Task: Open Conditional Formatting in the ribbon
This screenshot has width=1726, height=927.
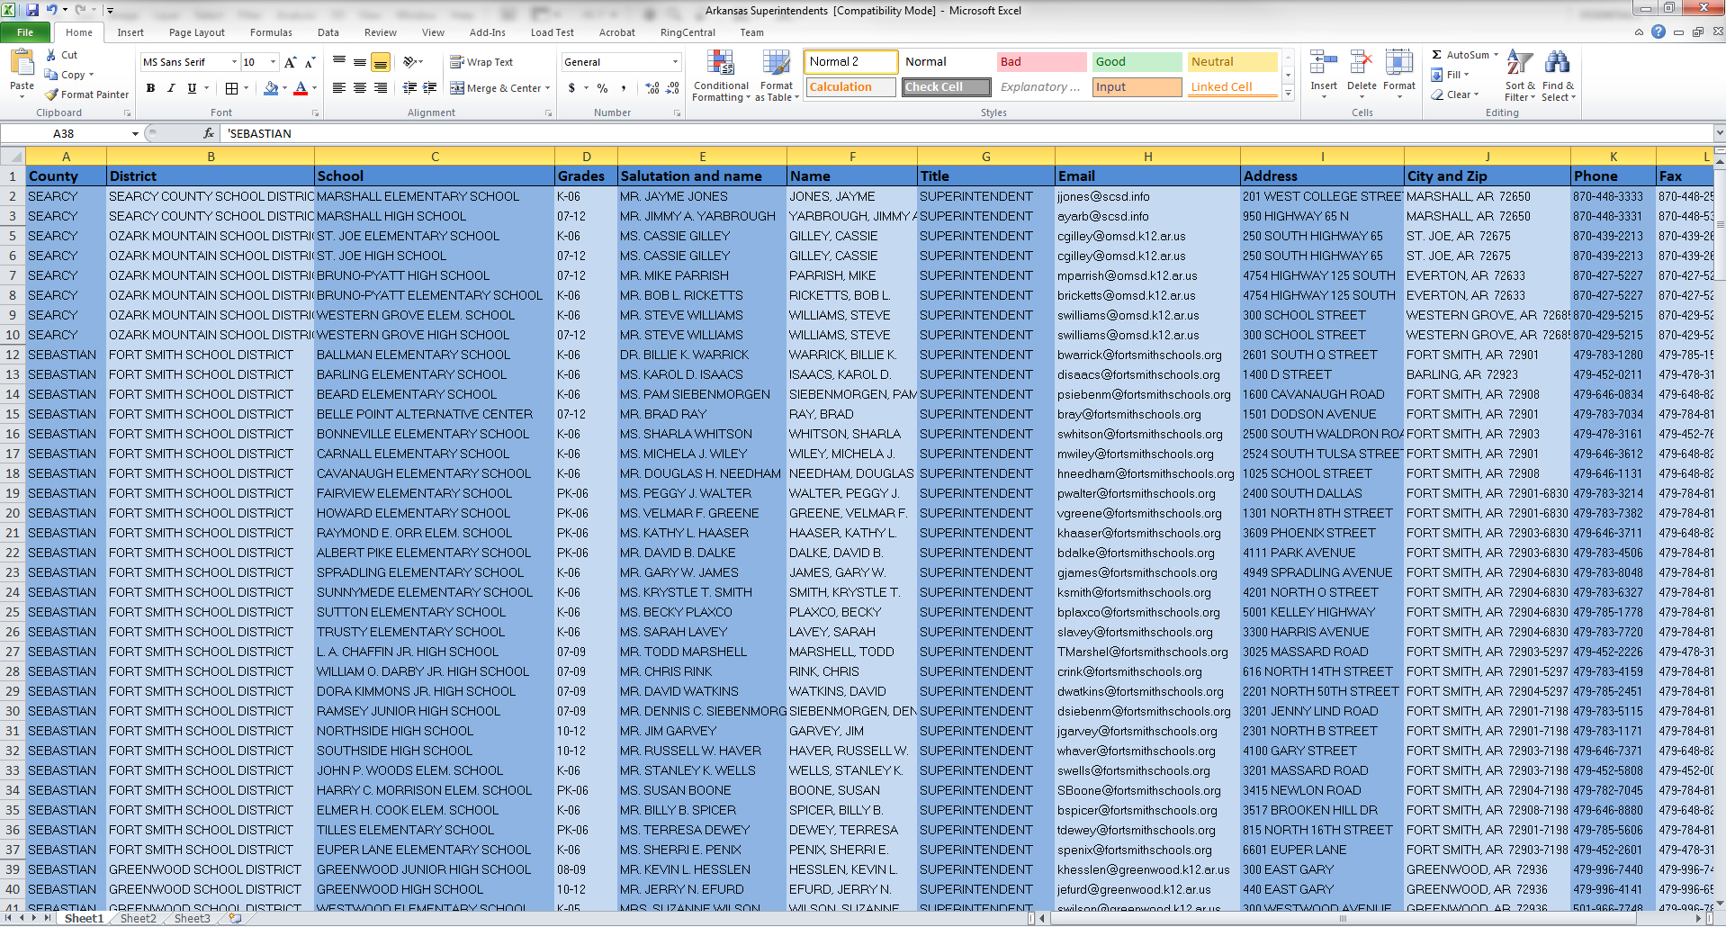Action: point(720,76)
